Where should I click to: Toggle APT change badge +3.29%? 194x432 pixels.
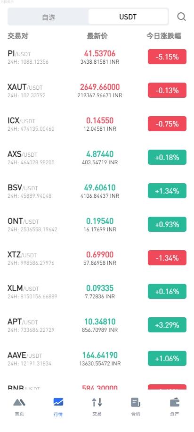tap(167, 325)
